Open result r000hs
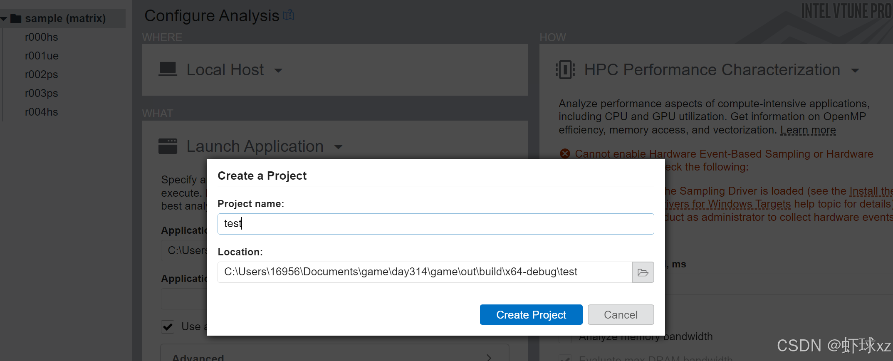The image size is (893, 361). (41, 37)
